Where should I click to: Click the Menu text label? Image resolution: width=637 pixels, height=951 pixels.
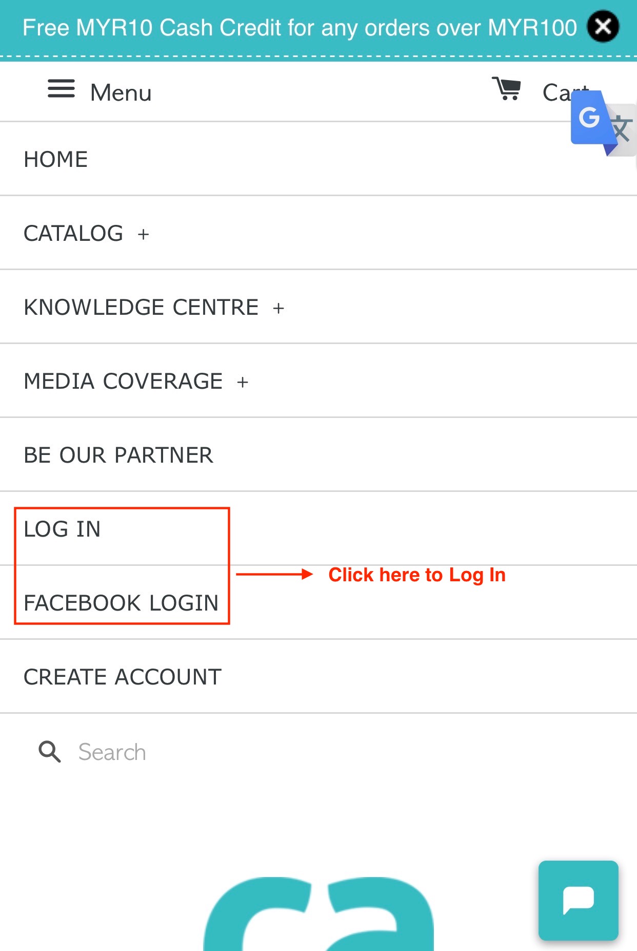click(x=121, y=93)
